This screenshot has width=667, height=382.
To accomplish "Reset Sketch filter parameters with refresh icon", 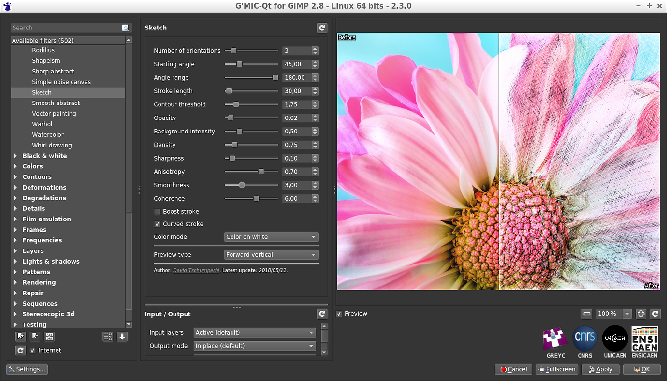I will 322,28.
